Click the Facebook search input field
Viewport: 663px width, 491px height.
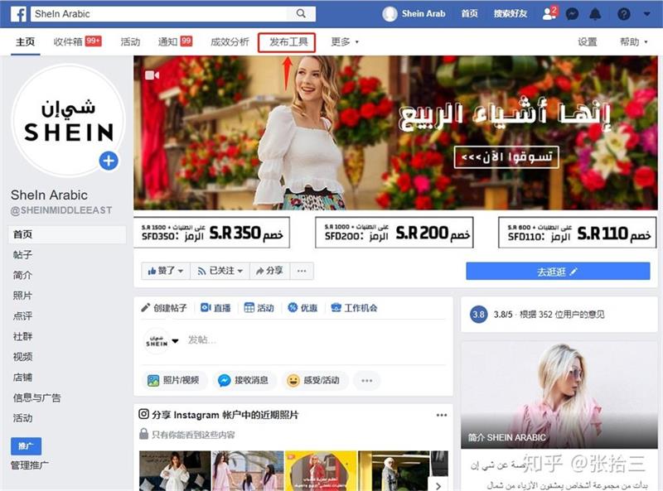pyautogui.click(x=159, y=13)
